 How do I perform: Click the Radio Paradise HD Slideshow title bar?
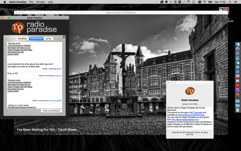pos(121,12)
